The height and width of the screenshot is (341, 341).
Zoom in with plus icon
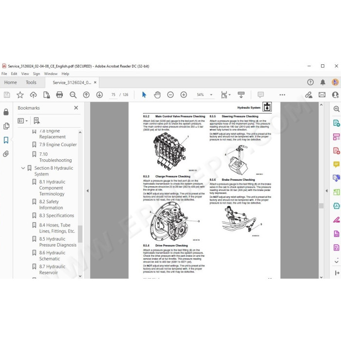click(184, 95)
